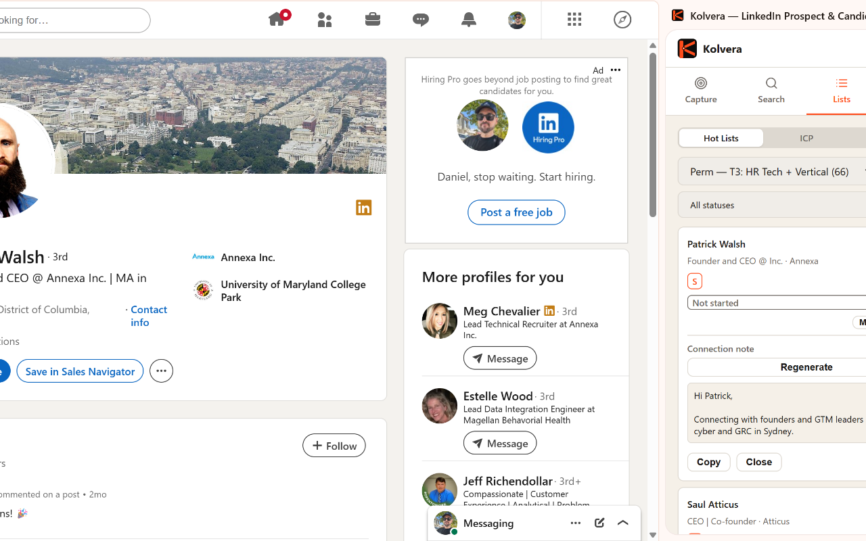Switch to the ICP toggle
Screen dimensions: 866x541
pos(806,138)
